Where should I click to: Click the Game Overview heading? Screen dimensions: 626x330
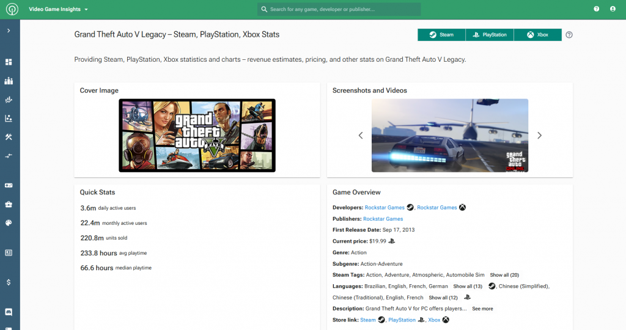(x=356, y=193)
